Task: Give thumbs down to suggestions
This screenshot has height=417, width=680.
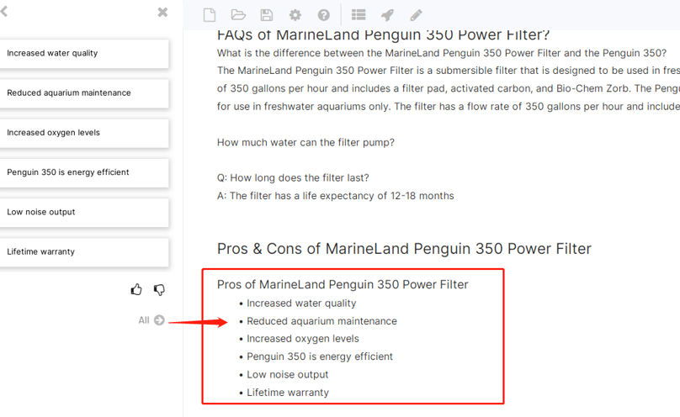Action: [x=159, y=289]
